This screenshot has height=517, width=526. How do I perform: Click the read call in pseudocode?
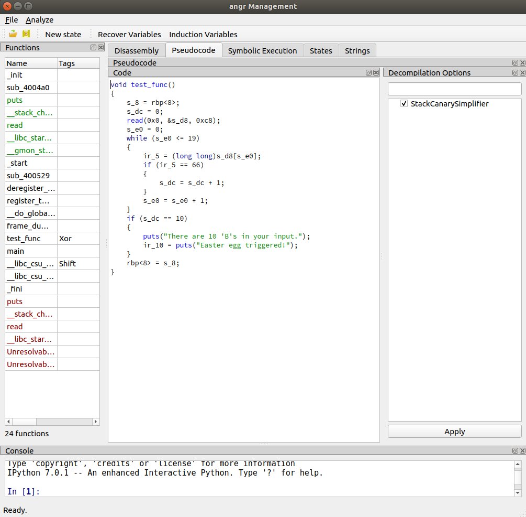(135, 121)
